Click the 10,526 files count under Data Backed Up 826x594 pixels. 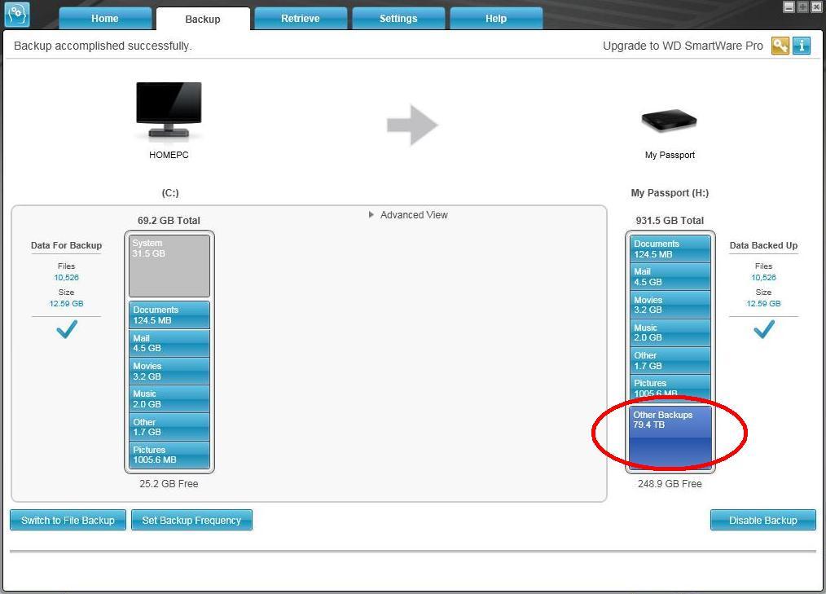tap(763, 277)
